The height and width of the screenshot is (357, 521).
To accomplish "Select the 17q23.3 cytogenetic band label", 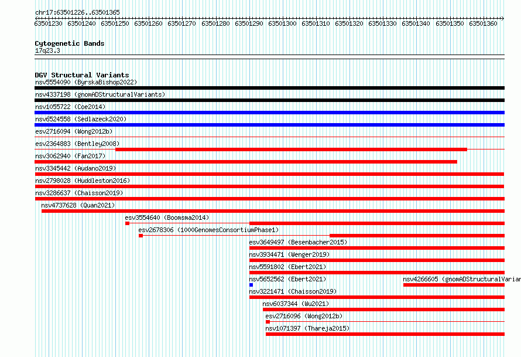I will (x=47, y=50).
